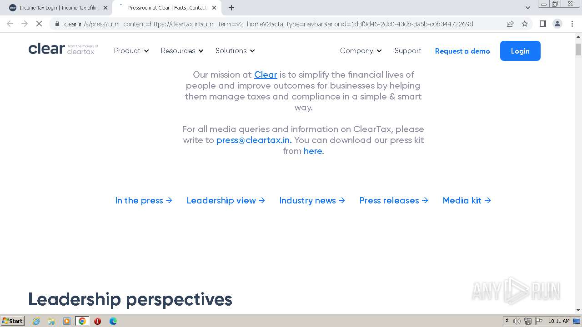The width and height of the screenshot is (582, 327).
Task: Close the Pressroom at Clear tab
Action: pos(214,8)
